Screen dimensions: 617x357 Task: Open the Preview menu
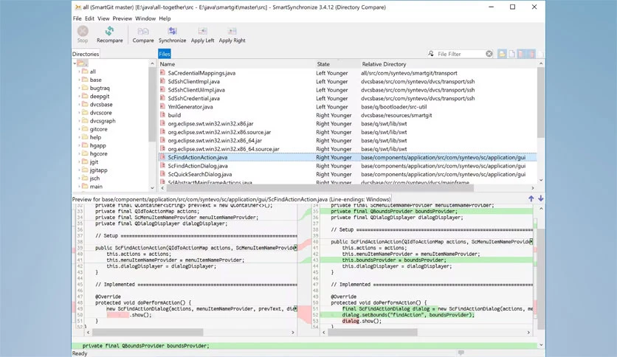pyautogui.click(x=123, y=18)
